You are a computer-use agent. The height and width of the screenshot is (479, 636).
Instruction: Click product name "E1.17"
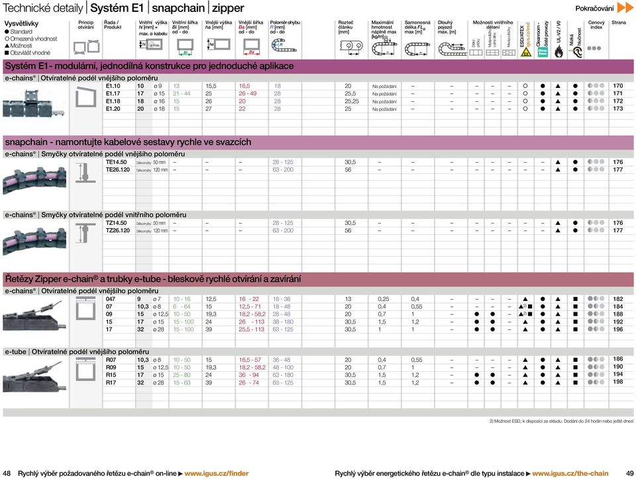coord(113,93)
